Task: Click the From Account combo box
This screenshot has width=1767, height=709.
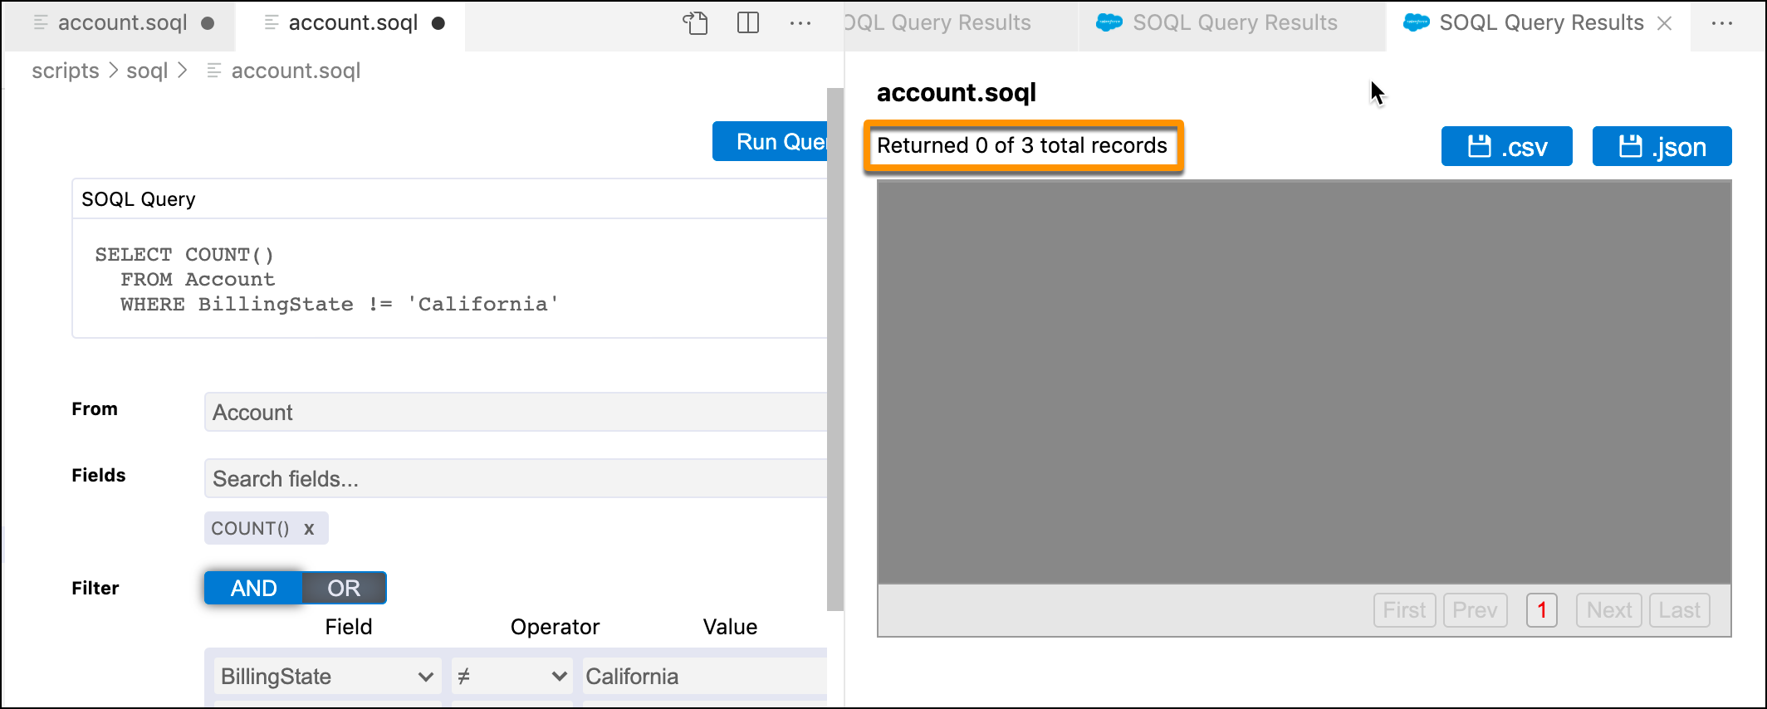Action: point(515,413)
